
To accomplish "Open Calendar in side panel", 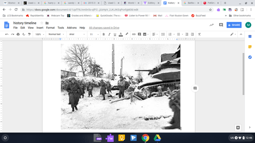I will click(250, 37).
